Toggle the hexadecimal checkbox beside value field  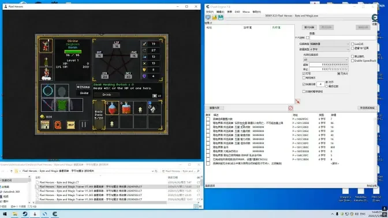pos(308,38)
